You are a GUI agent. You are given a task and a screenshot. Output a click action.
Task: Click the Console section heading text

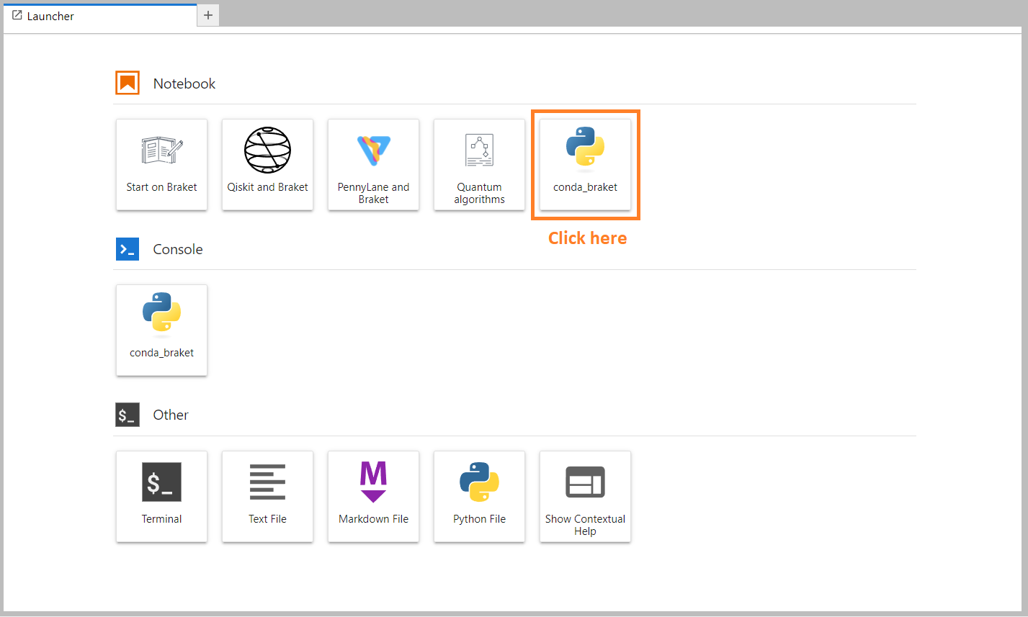177,249
